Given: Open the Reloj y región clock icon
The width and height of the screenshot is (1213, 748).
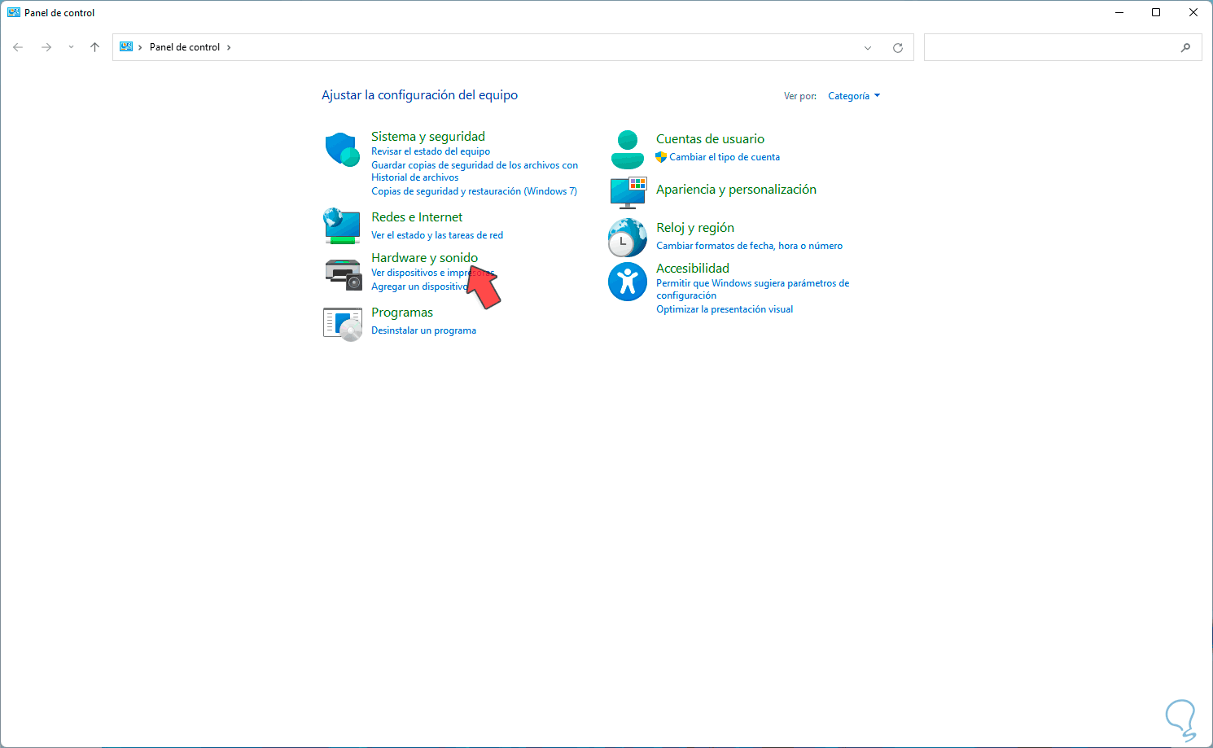Looking at the screenshot, I should point(628,238).
